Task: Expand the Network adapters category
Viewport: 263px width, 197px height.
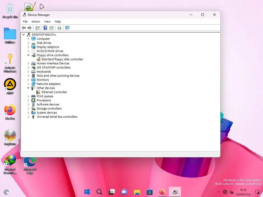Action: tap(28, 84)
